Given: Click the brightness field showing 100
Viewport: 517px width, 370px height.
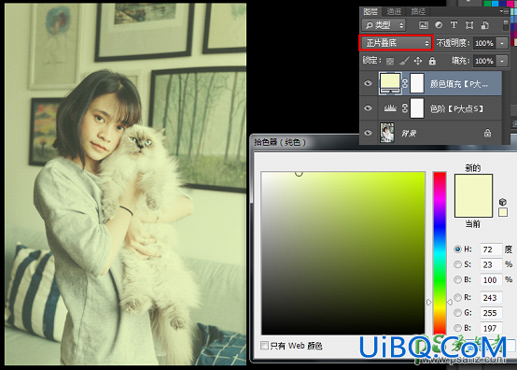Looking at the screenshot, I should pyautogui.click(x=491, y=280).
